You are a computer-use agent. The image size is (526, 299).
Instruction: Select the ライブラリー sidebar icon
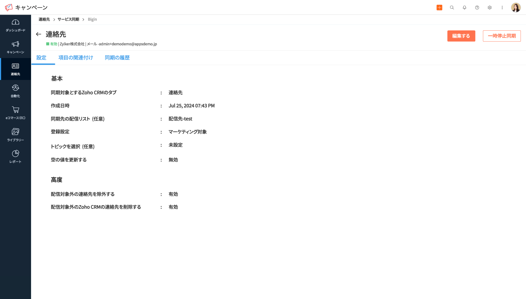[15, 135]
